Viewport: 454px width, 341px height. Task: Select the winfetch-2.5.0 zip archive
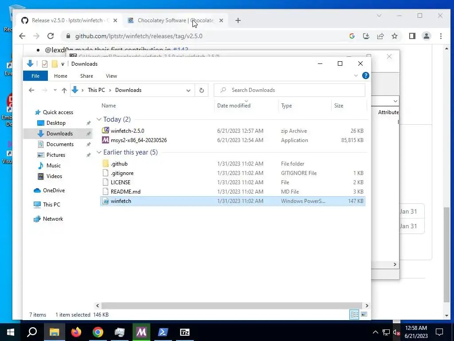[233, 131]
